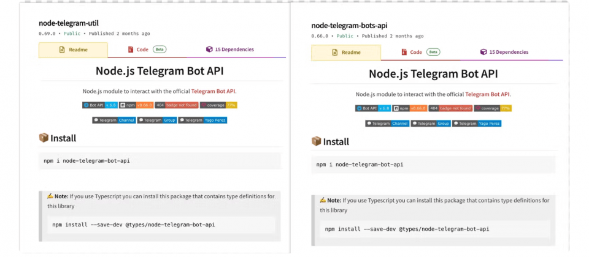Click Public label in node-telegram-bots-api panel
The height and width of the screenshot is (257, 589).
[345, 36]
